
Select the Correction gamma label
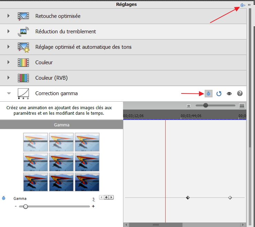click(56, 93)
